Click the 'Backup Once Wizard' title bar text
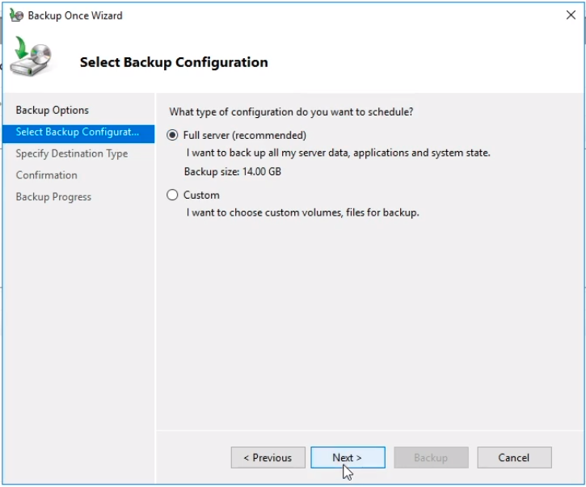The height and width of the screenshot is (487, 586). (75, 15)
